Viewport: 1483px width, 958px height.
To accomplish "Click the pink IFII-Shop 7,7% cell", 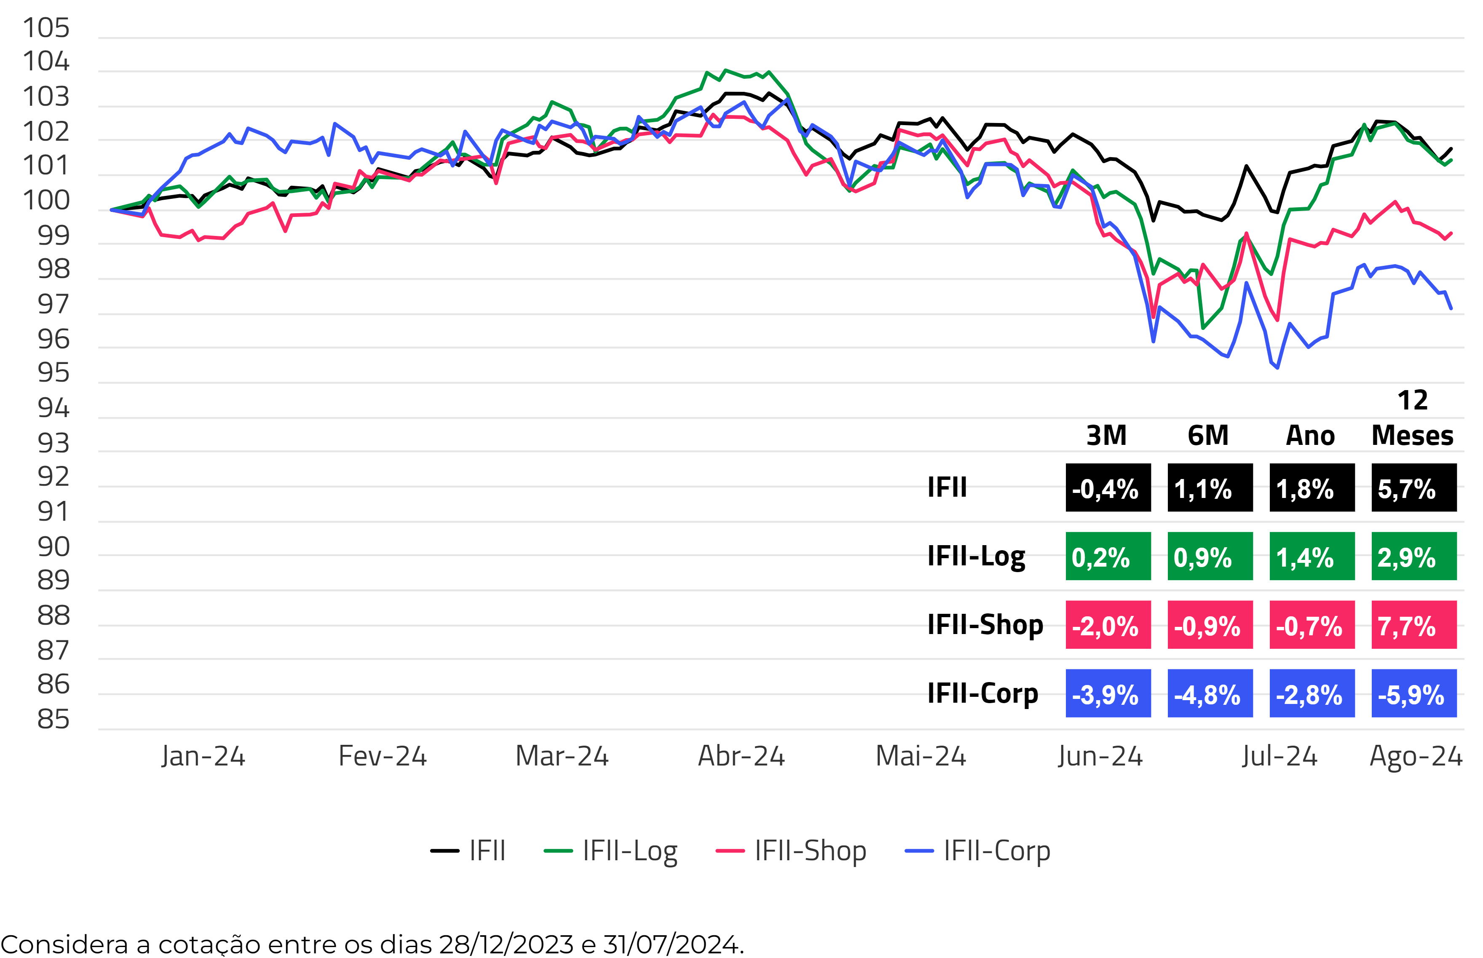I will pos(1413,625).
